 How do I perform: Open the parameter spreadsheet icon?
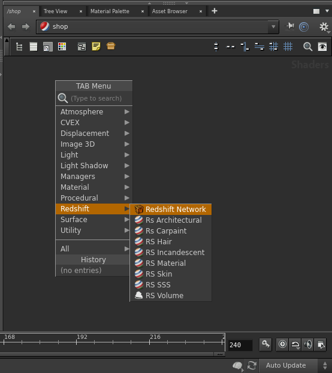[x=47, y=47]
